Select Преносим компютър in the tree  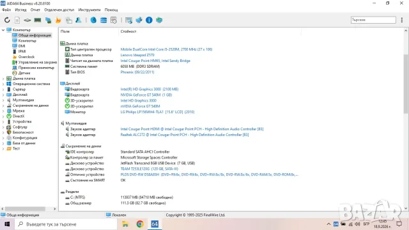(36, 68)
